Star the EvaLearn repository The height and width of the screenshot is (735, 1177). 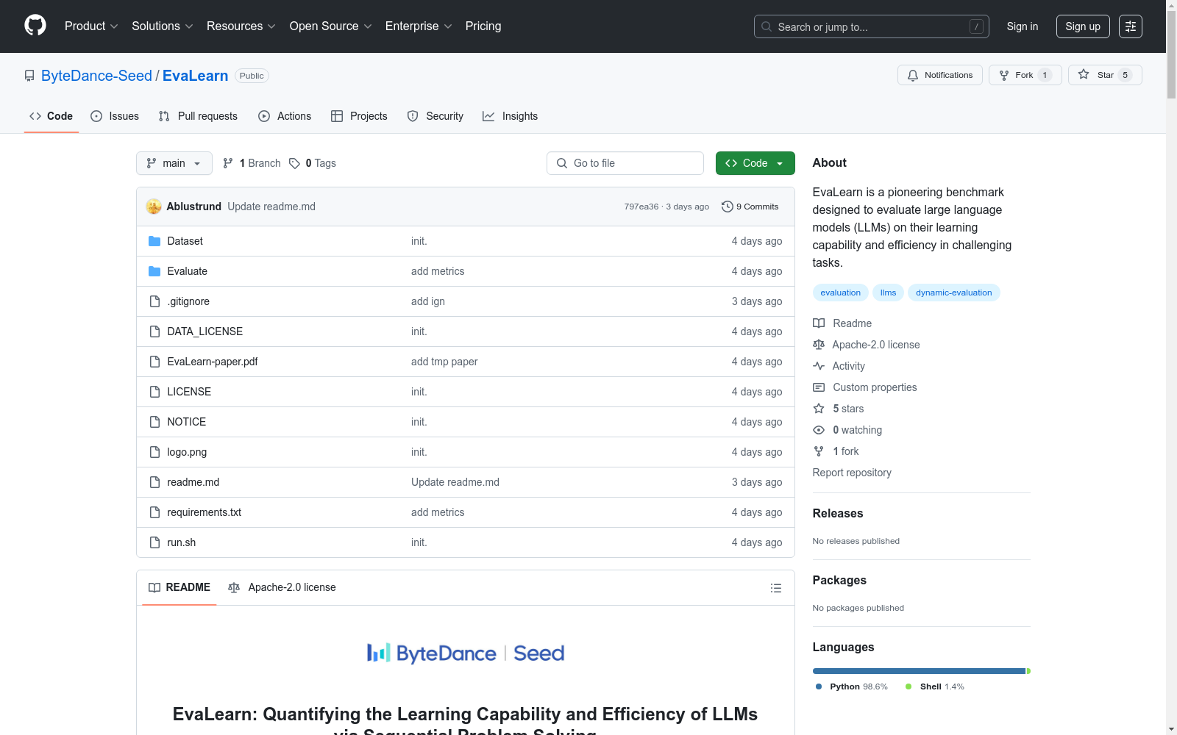(1104, 75)
